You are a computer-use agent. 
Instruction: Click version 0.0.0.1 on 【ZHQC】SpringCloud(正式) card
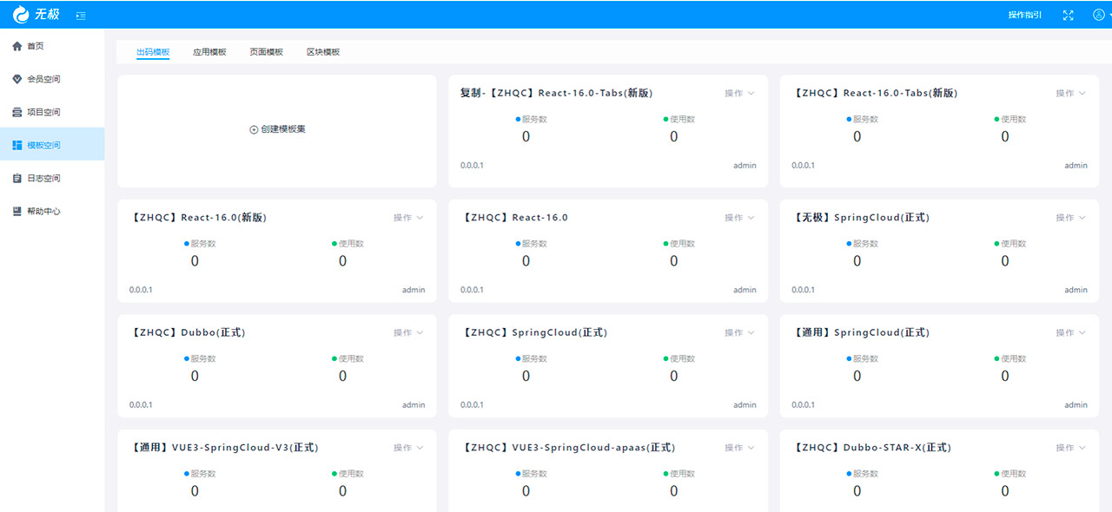[472, 404]
